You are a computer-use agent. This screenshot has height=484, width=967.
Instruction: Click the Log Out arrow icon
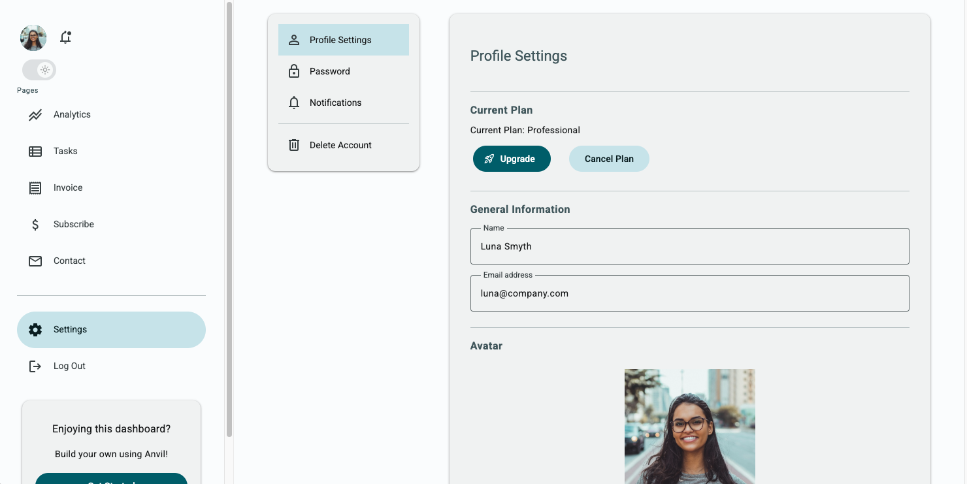pos(35,366)
